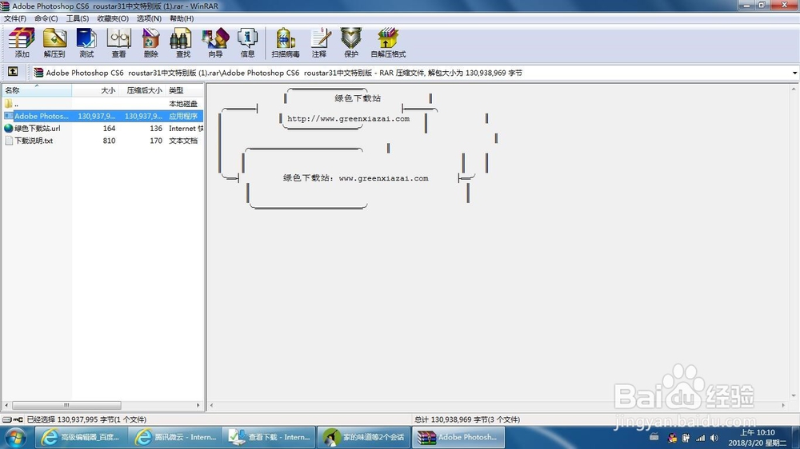Screen dimensions: 800x449
Task: Select the Adobe Photos... file row
Action: point(102,116)
